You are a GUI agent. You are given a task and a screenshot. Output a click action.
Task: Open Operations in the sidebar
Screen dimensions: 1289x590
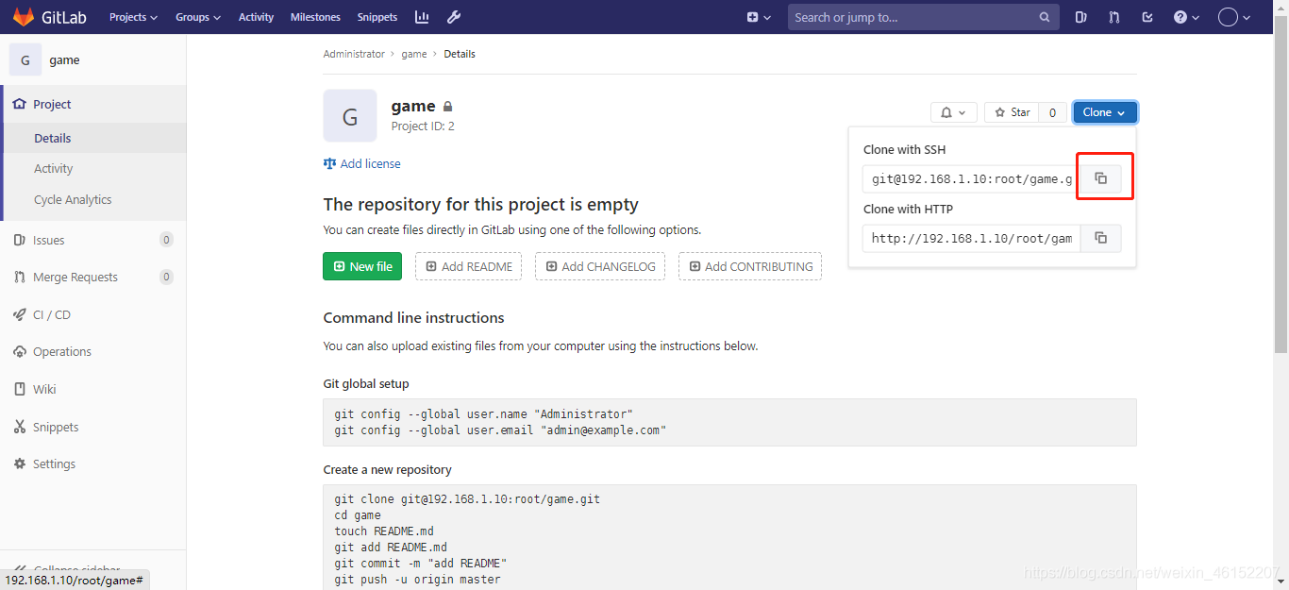pos(93,351)
